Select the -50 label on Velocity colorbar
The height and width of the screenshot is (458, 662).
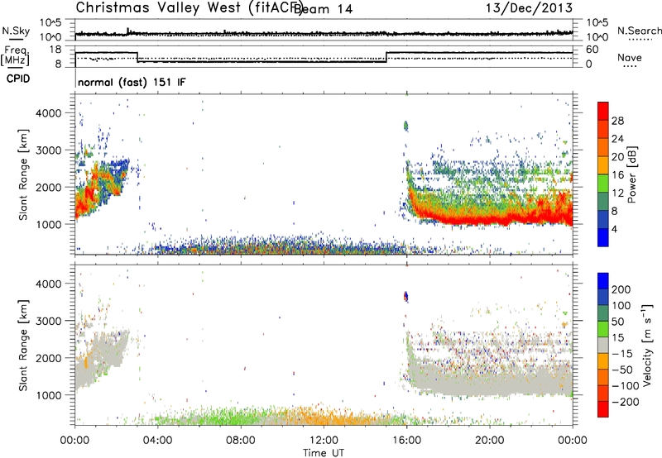[622, 370]
